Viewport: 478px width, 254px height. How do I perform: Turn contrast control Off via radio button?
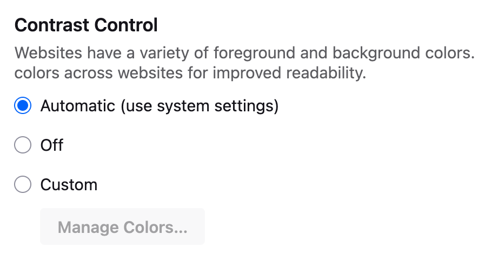point(23,145)
